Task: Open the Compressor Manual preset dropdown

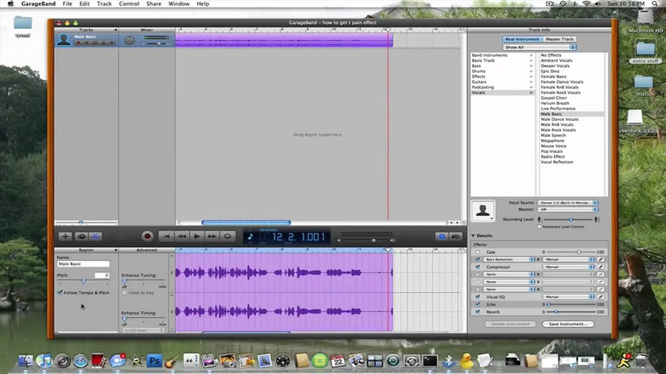Action: pyautogui.click(x=568, y=267)
